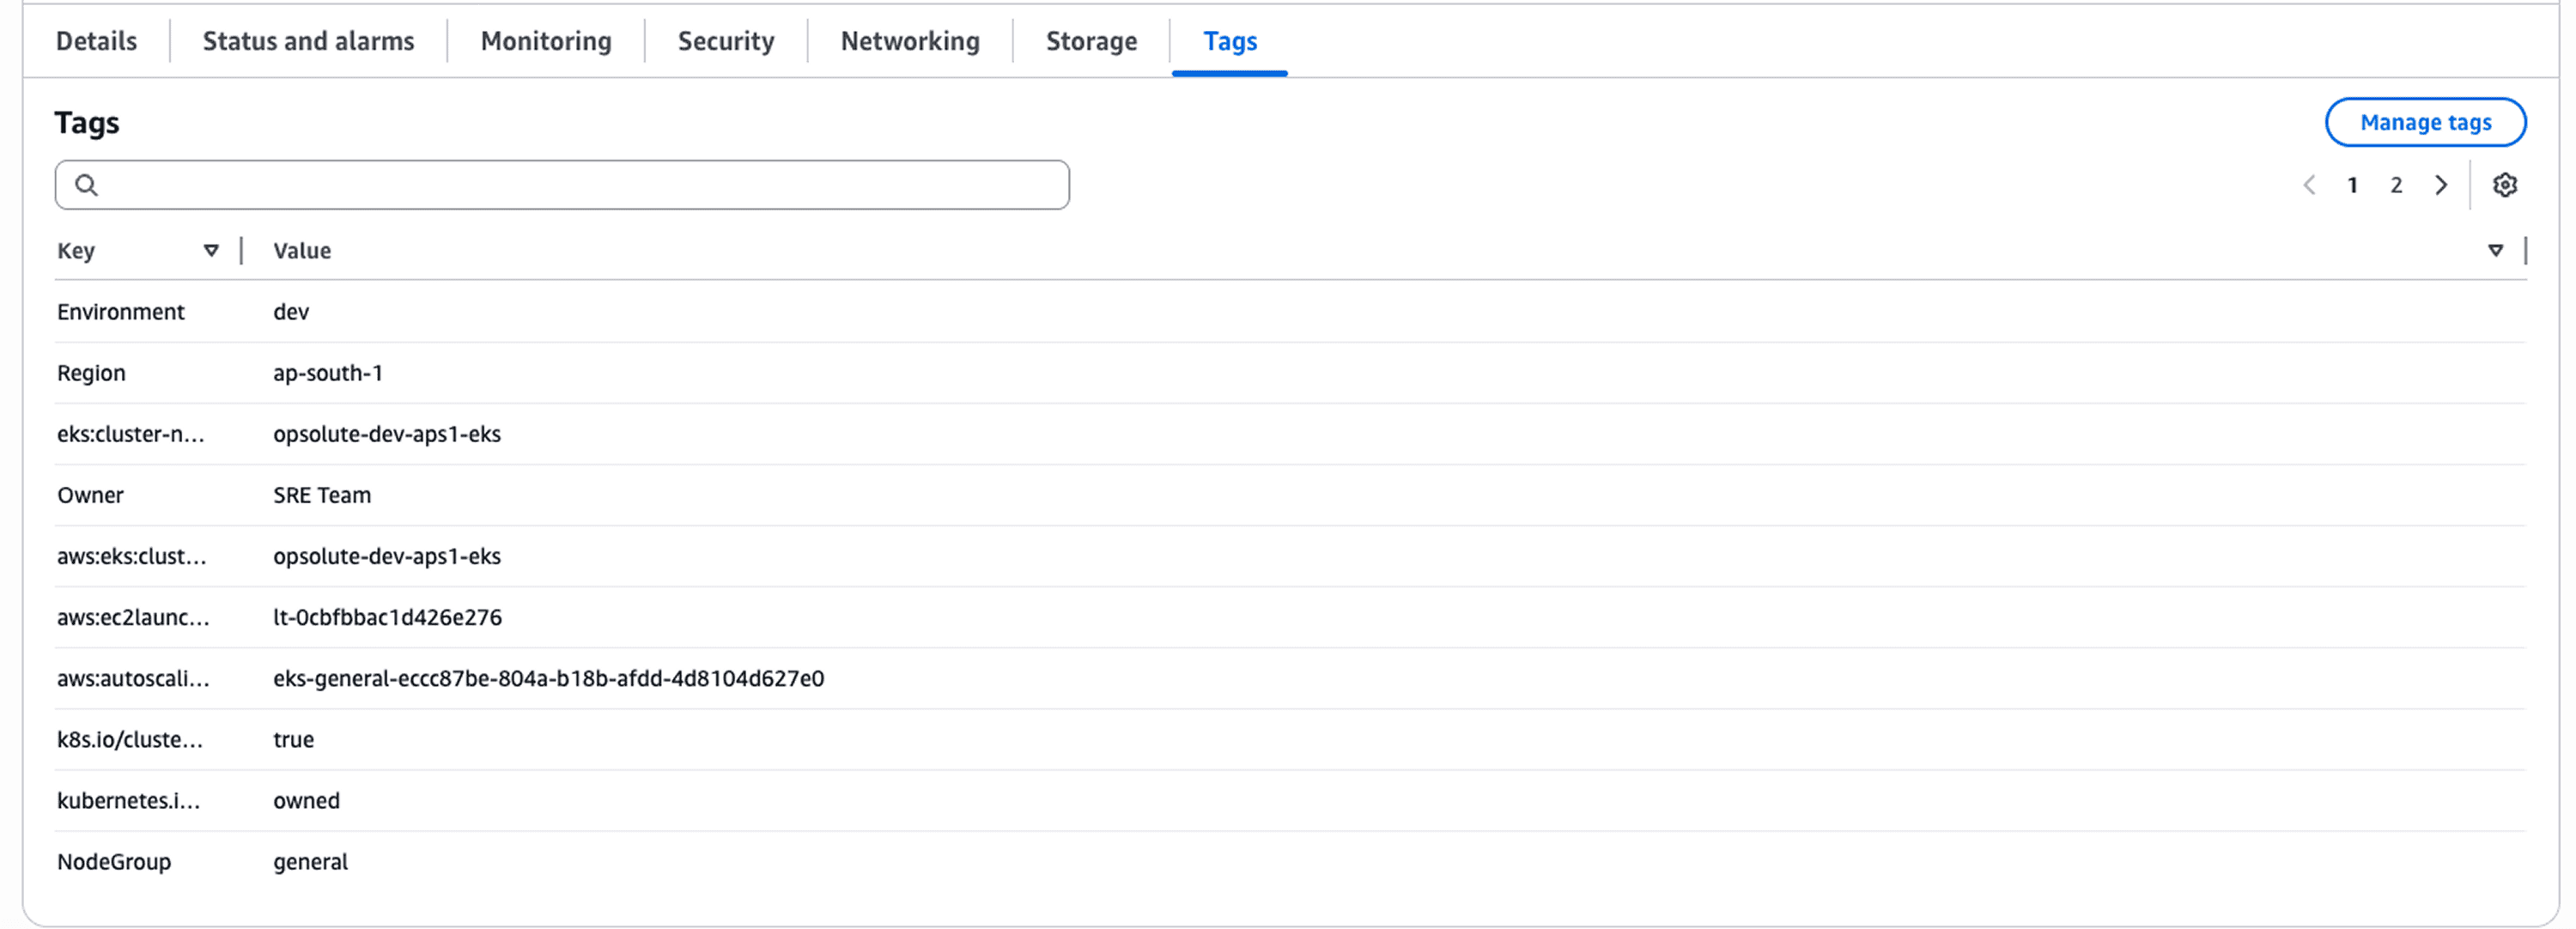Switch to the Details tab
The image size is (2576, 929).
(x=96, y=41)
